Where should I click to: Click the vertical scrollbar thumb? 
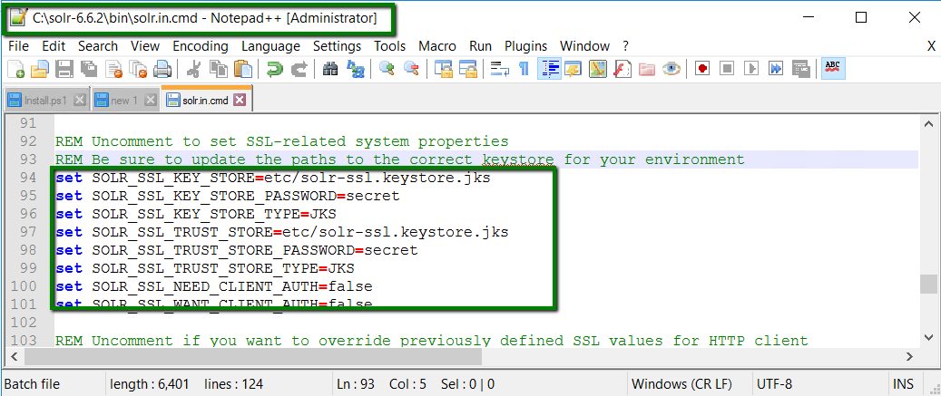[x=927, y=285]
